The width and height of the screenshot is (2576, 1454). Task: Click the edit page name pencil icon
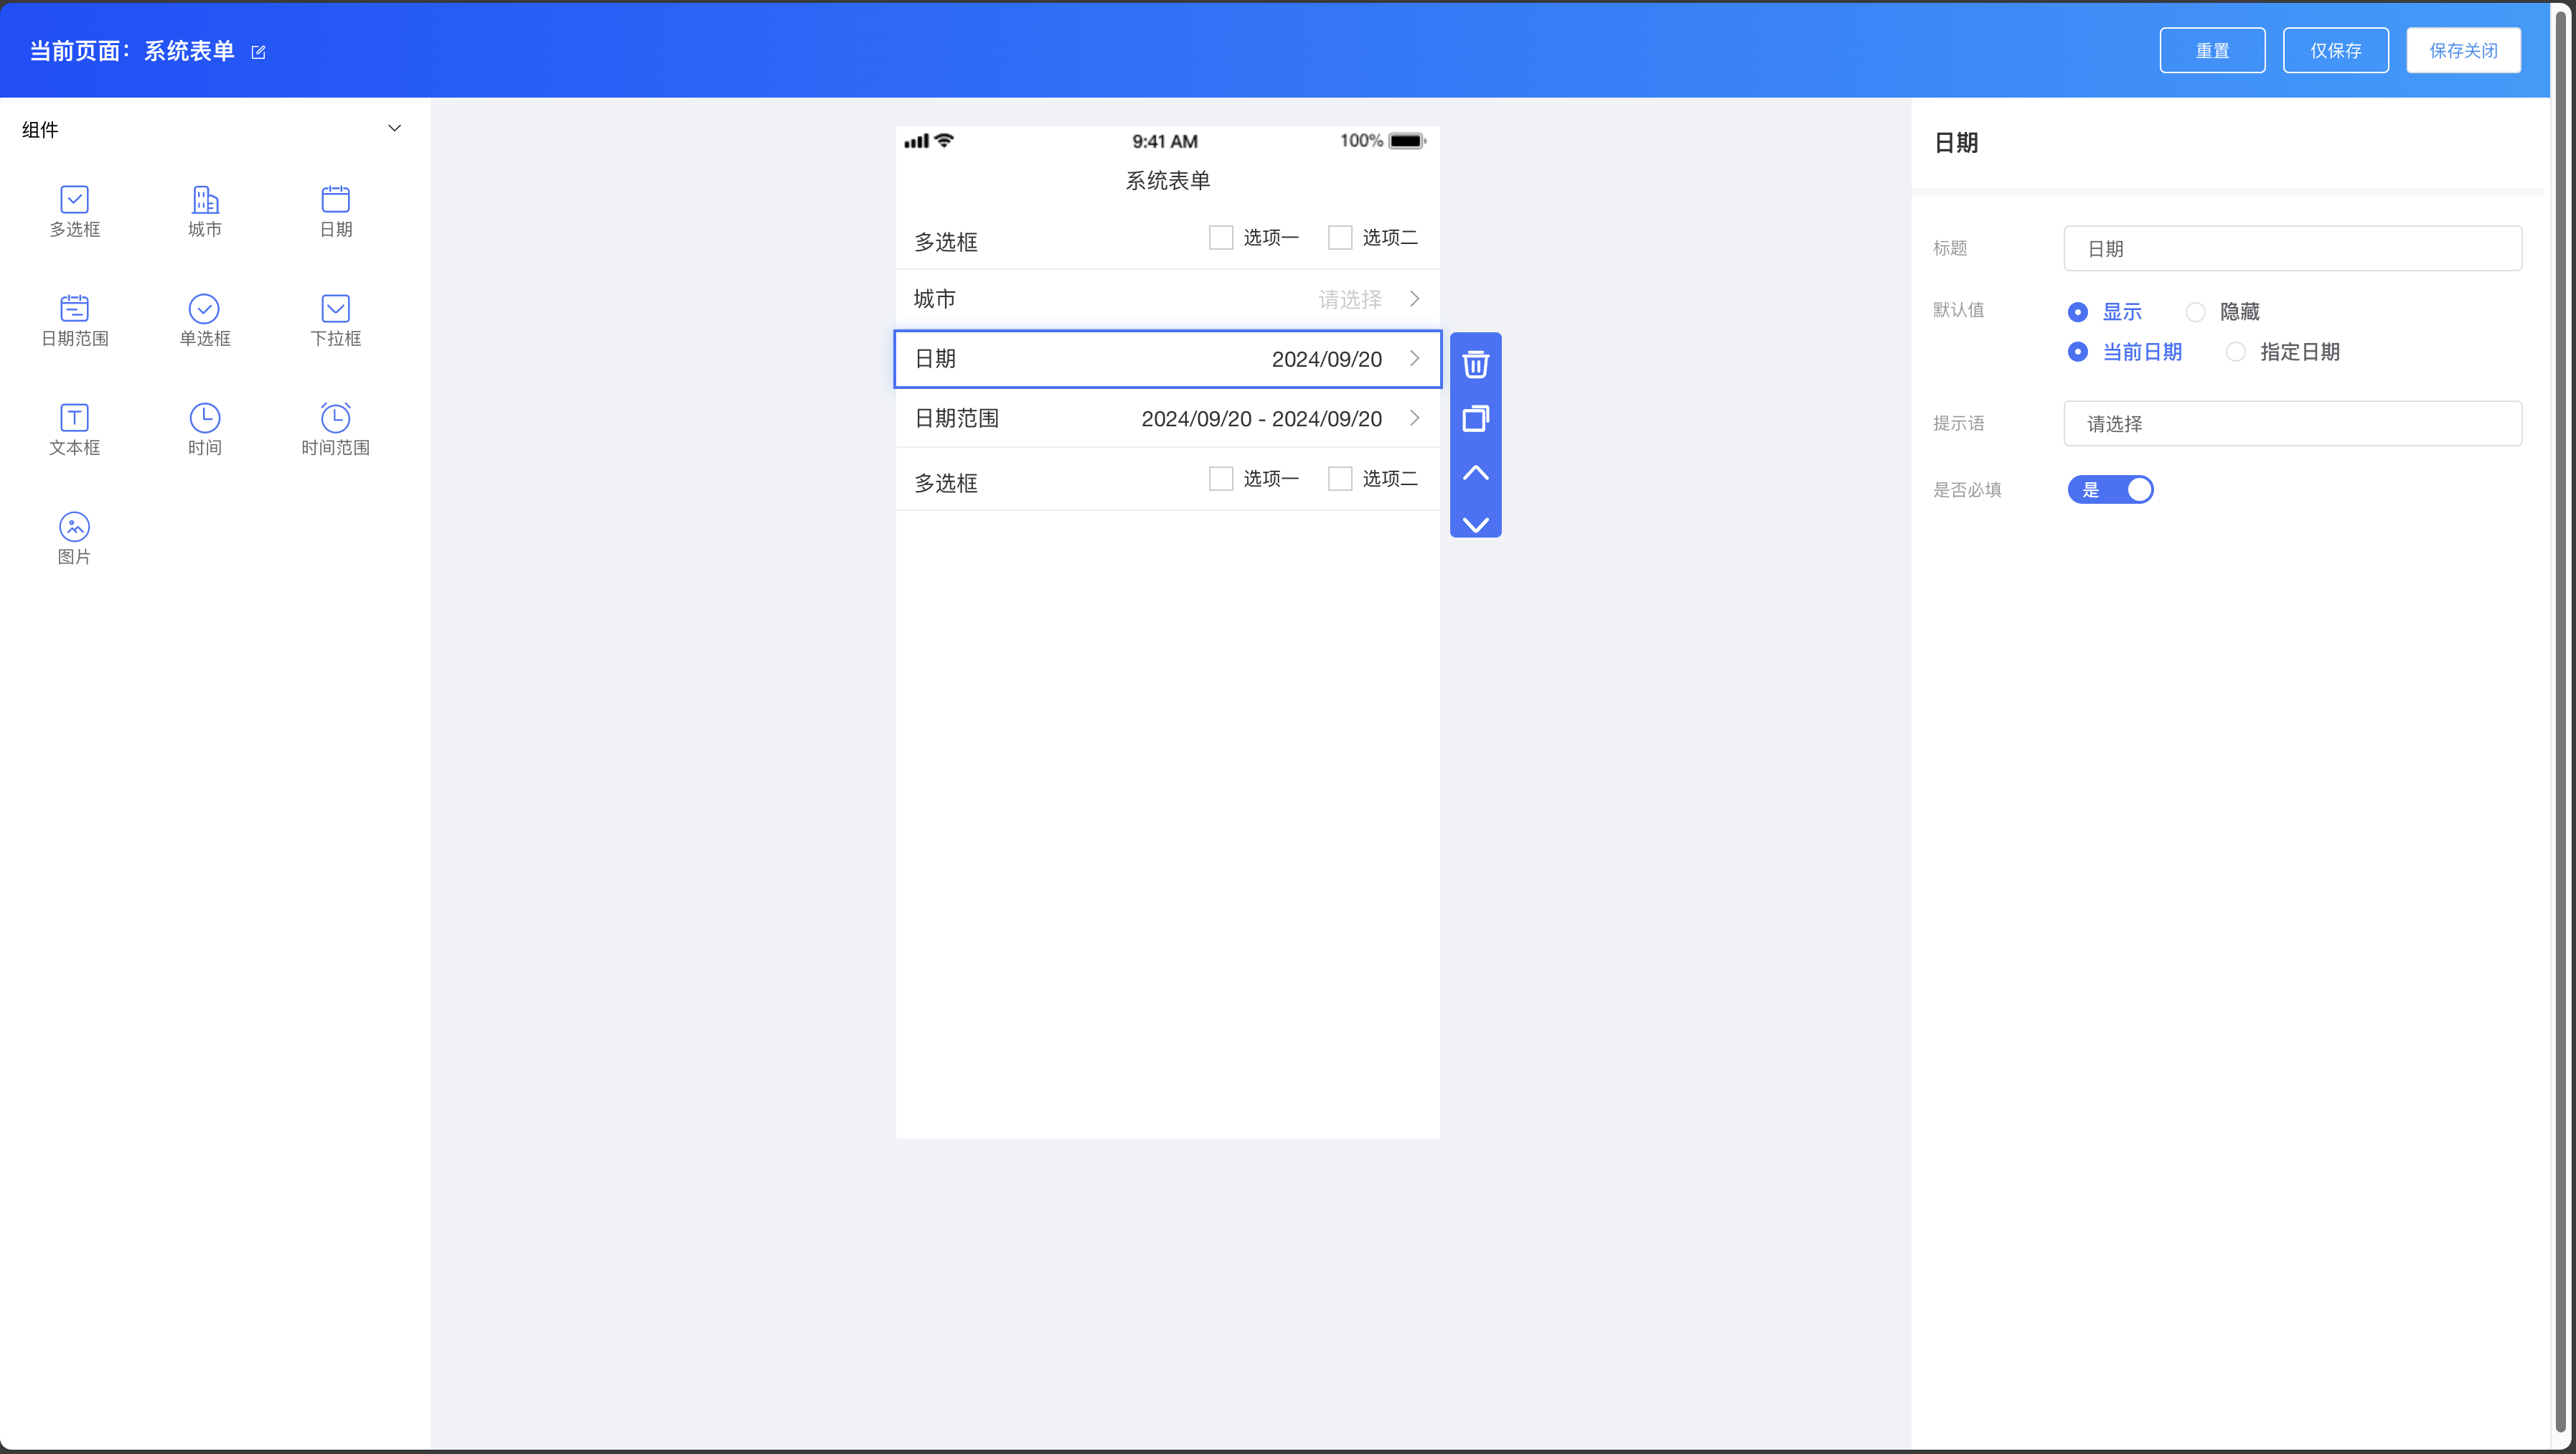tap(258, 52)
